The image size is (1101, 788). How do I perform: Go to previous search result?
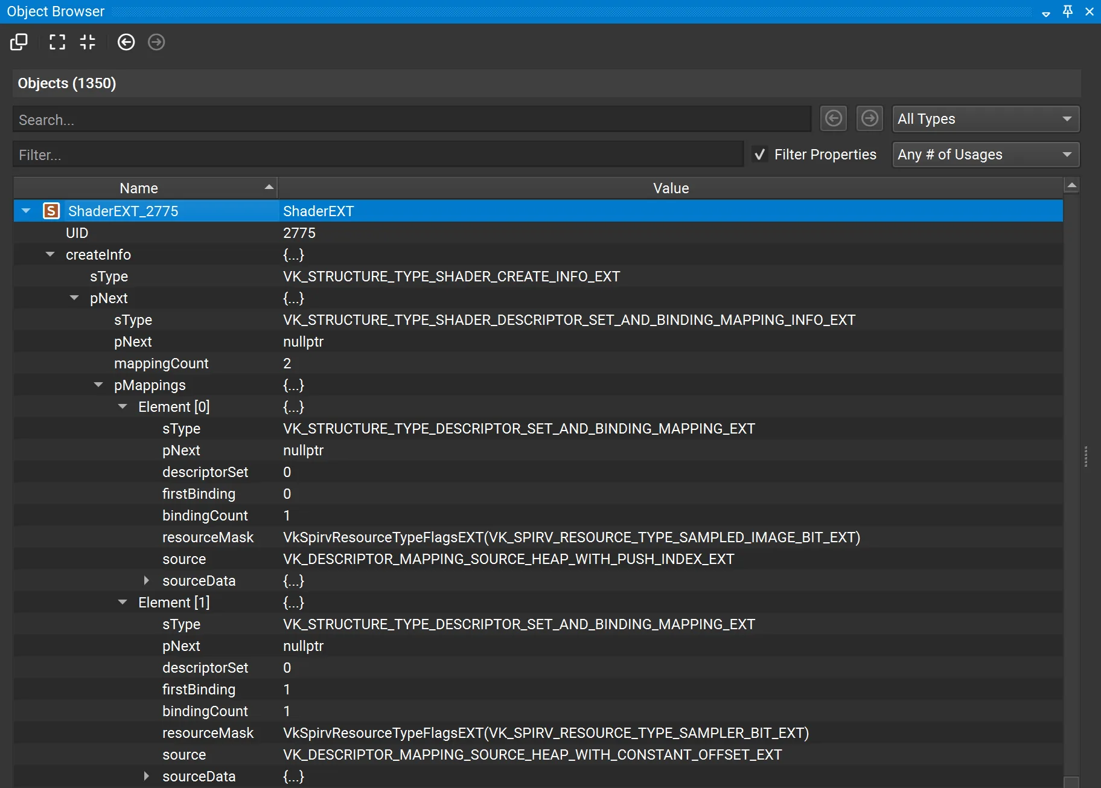pos(834,118)
